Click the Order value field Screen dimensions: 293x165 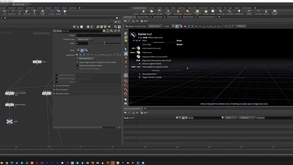click(82, 43)
